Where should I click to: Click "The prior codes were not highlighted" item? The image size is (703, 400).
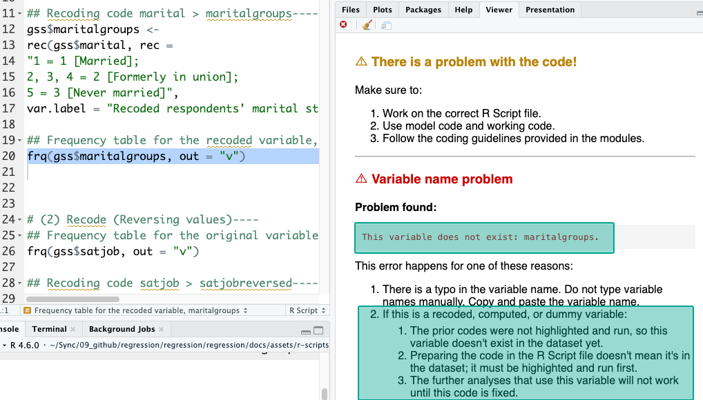(539, 337)
